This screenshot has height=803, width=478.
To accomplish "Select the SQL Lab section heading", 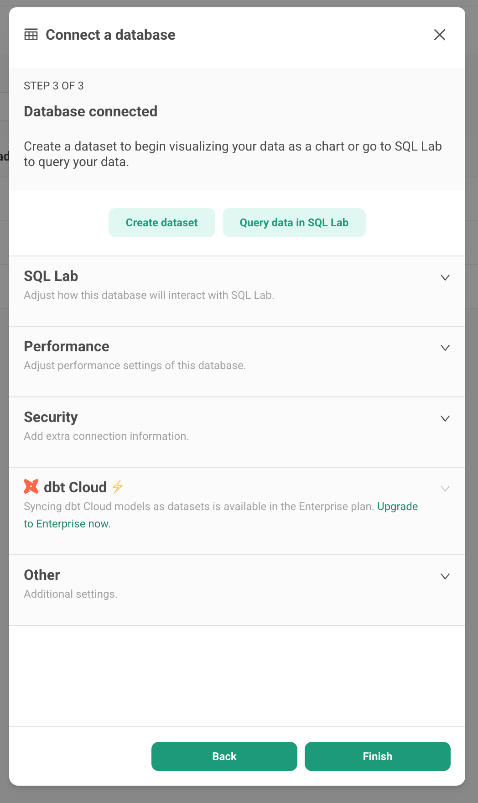I will click(51, 276).
